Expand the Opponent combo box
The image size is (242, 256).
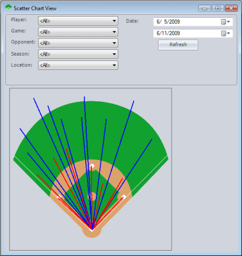click(x=78, y=43)
